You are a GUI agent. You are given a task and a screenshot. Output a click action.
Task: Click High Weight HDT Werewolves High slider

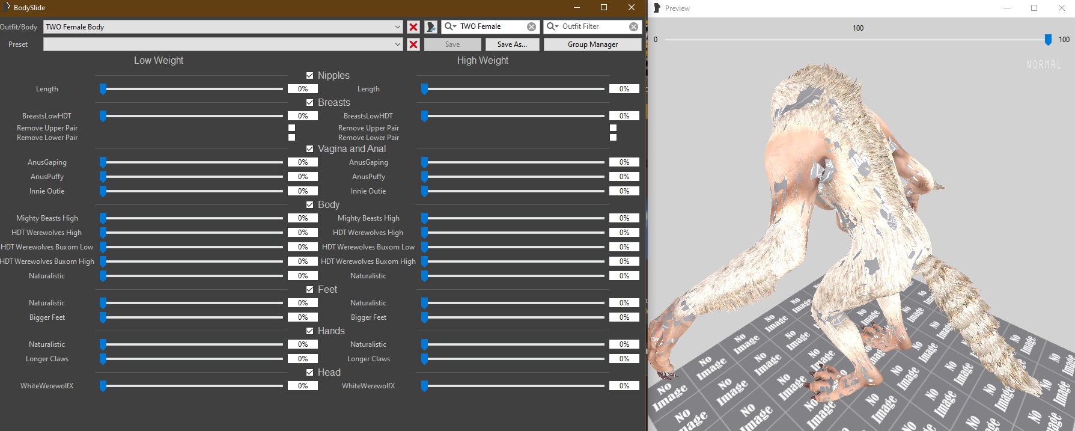click(x=513, y=233)
